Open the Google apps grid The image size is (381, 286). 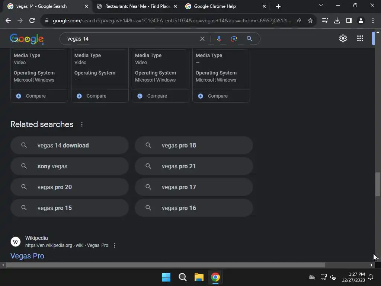(360, 38)
